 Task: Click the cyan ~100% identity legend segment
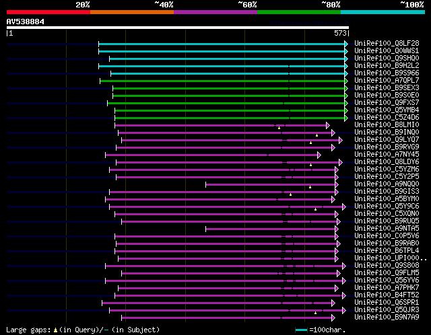point(383,12)
